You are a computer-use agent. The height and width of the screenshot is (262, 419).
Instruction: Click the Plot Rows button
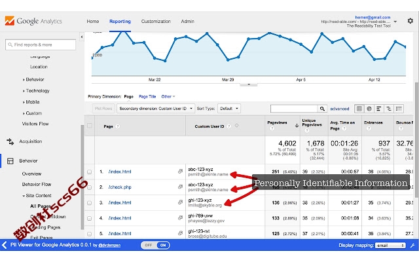point(103,109)
